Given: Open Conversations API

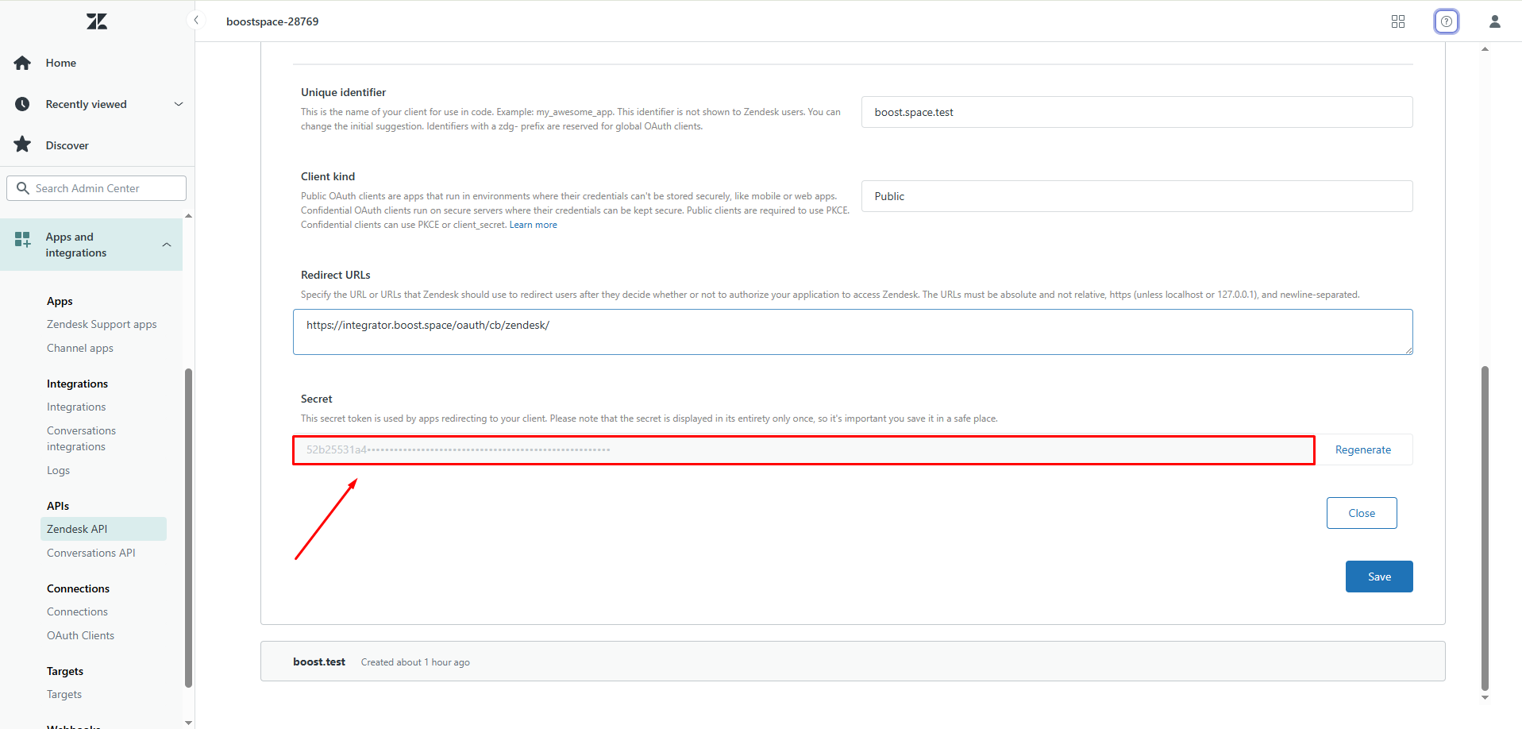Looking at the screenshot, I should coord(91,553).
